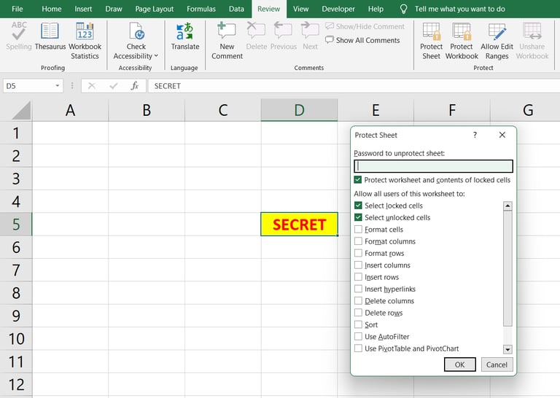This screenshot has height=398, width=560.
Task: Open the File tab
Action: point(17,9)
